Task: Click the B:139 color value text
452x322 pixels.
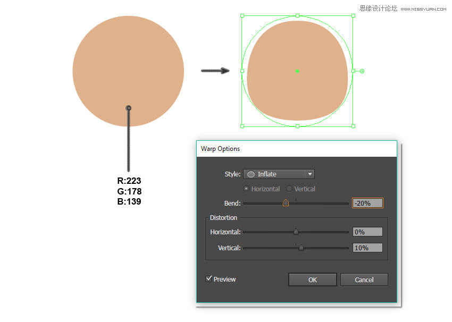Action: (x=129, y=201)
